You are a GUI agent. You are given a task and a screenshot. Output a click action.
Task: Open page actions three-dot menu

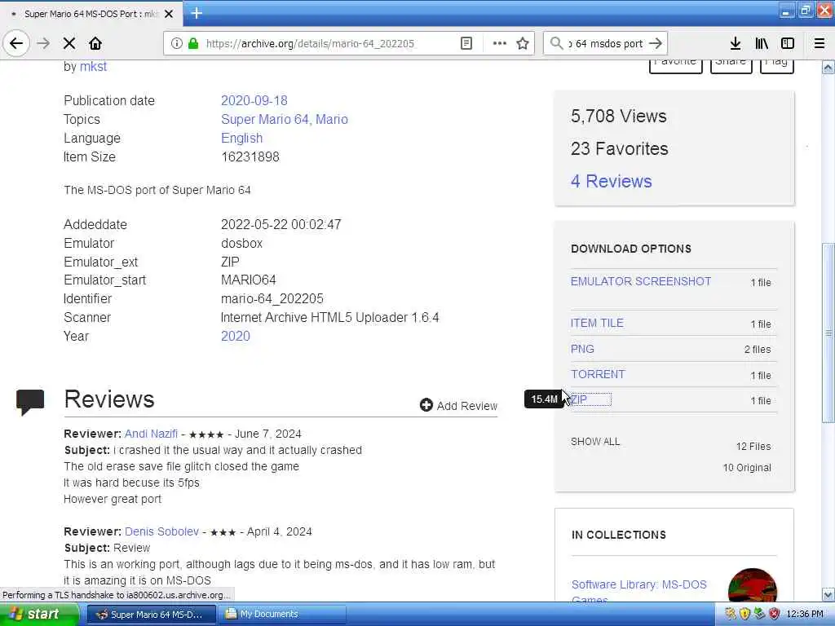coord(500,43)
